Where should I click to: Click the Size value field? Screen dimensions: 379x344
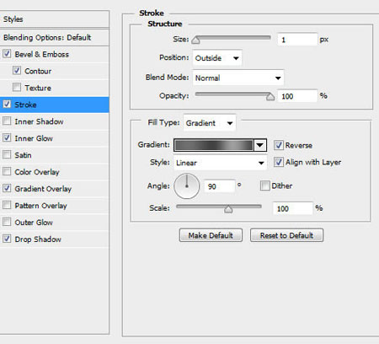click(x=297, y=40)
